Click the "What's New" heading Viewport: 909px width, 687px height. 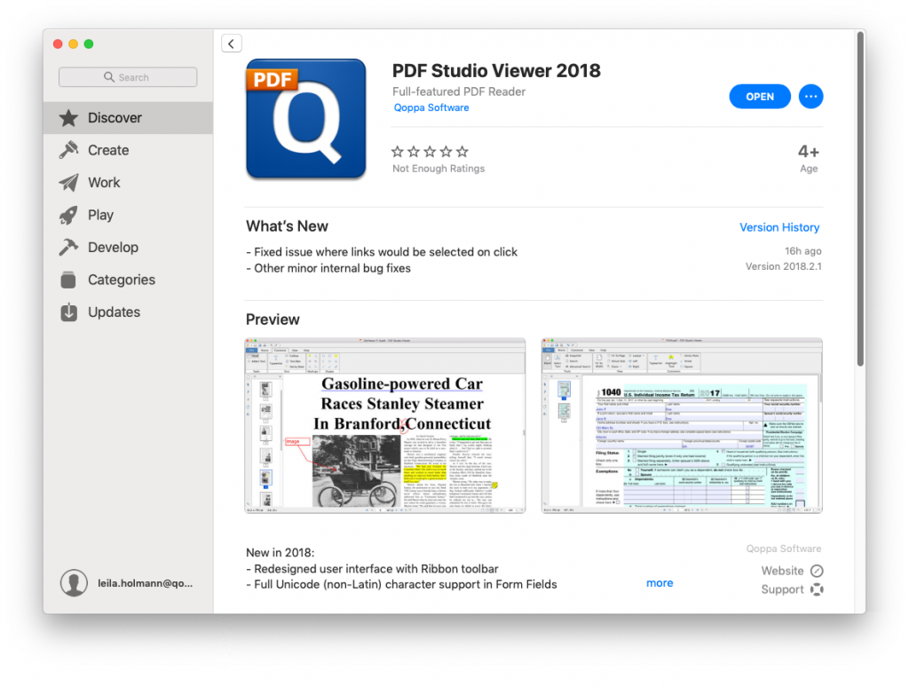(287, 226)
